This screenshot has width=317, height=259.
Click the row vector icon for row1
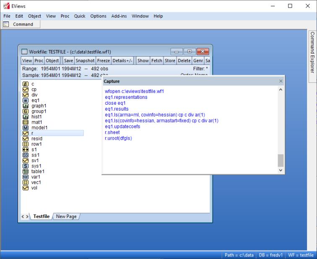[26, 144]
